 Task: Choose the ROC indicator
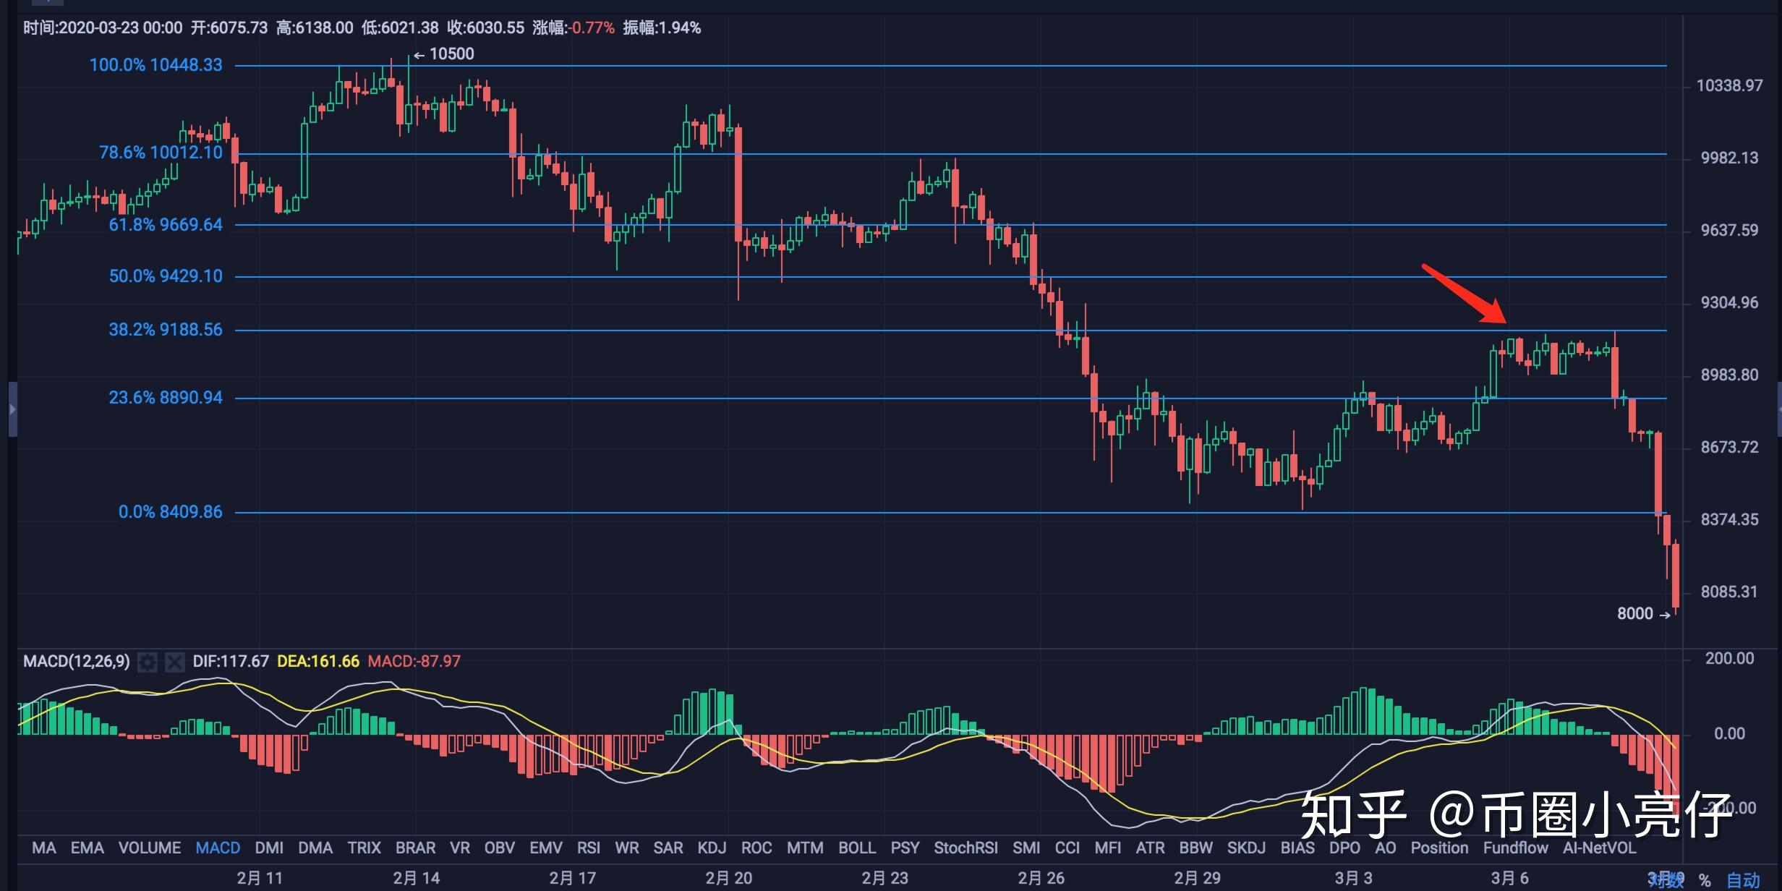(x=756, y=848)
